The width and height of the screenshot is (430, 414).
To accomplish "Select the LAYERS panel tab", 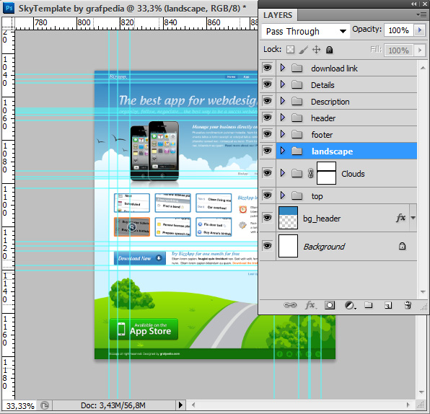I will [278, 15].
